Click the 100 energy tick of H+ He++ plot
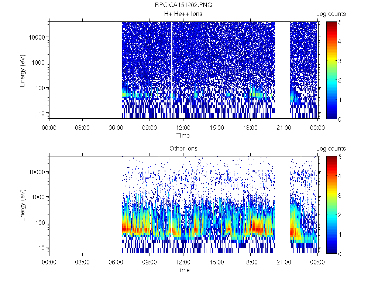Image resolution: width=378 pixels, height=284 pixels. [x=40, y=88]
